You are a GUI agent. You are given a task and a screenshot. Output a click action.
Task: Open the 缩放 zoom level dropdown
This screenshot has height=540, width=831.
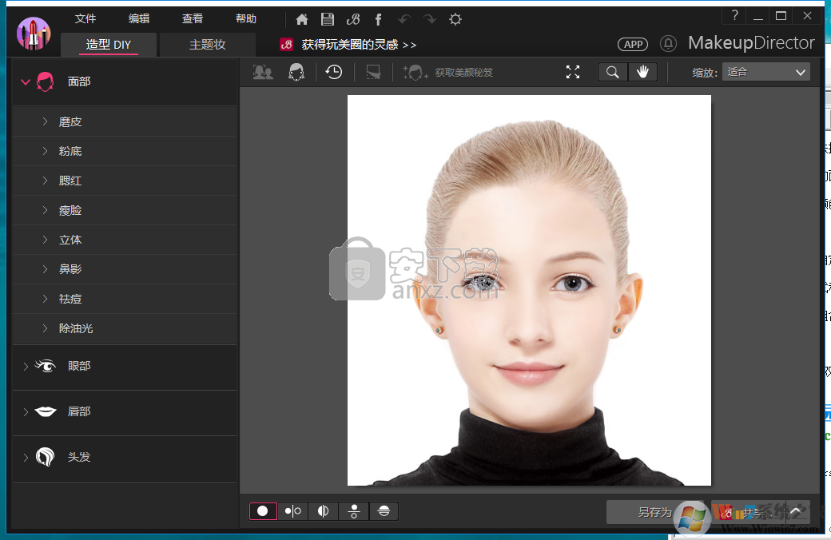(764, 72)
